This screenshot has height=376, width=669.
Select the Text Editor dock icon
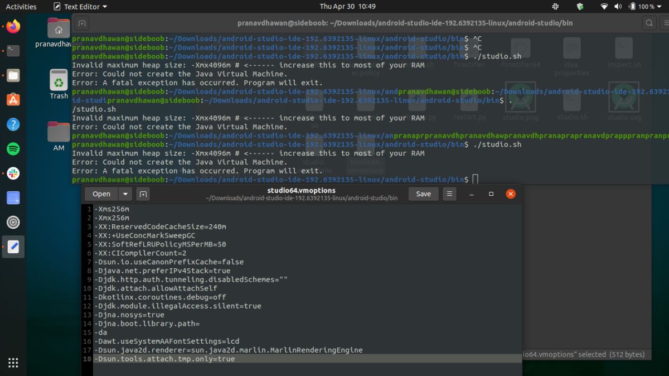coord(13,247)
